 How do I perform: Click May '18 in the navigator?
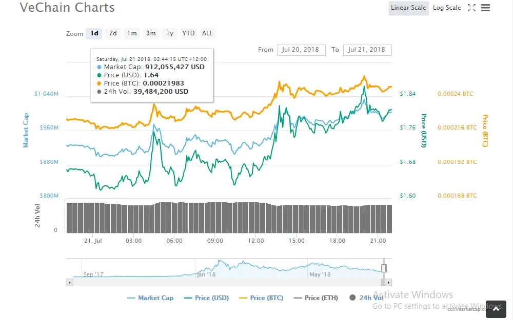(x=320, y=274)
